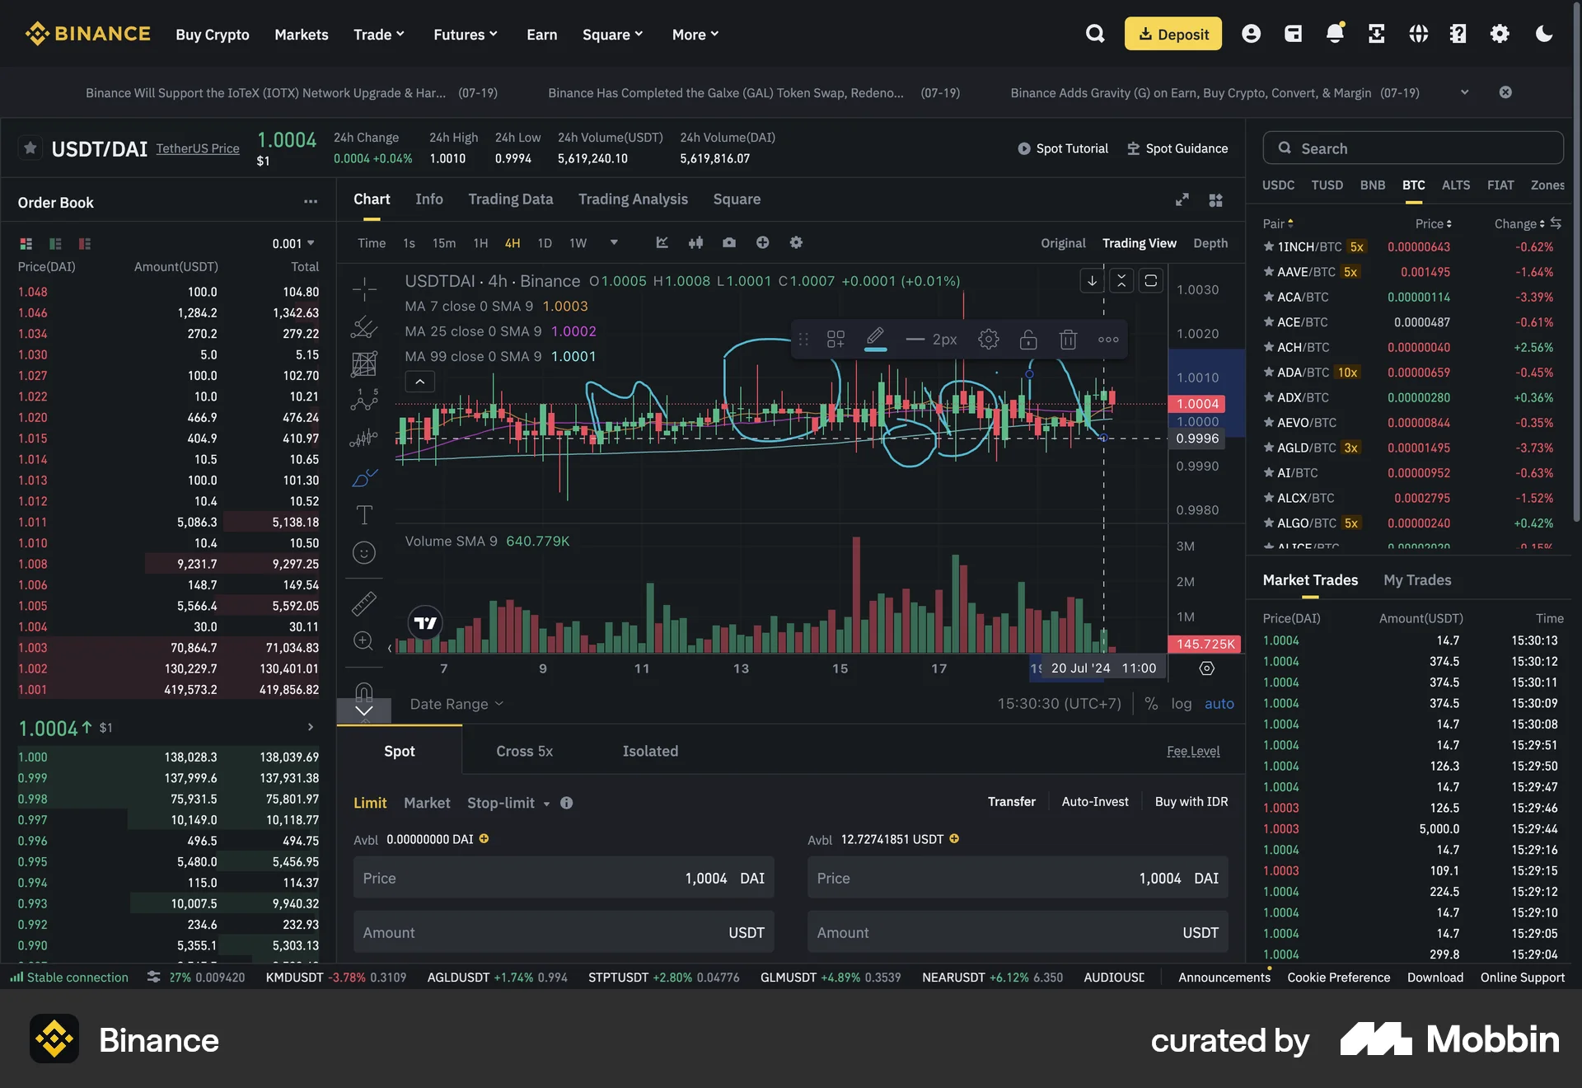The width and height of the screenshot is (1582, 1088).
Task: Select the Ruler measure tool
Action: tap(363, 603)
